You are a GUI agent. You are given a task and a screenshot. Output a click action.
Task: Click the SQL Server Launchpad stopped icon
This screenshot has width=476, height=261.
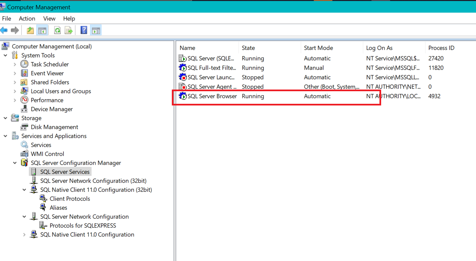tap(183, 77)
